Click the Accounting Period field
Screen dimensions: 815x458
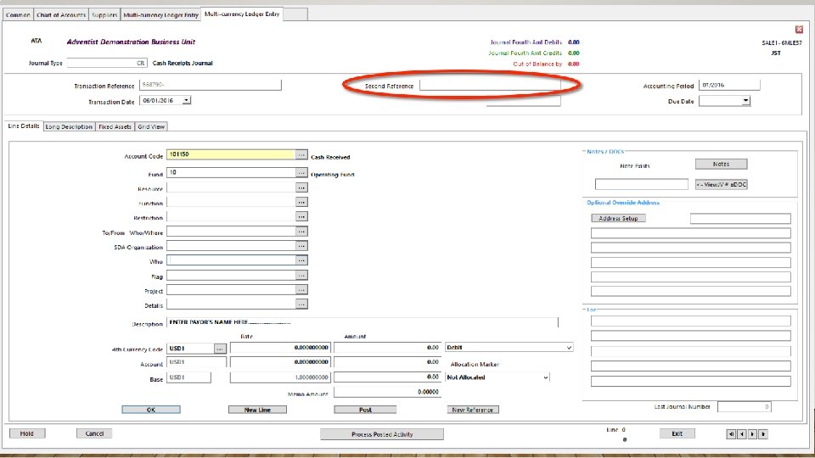click(729, 85)
